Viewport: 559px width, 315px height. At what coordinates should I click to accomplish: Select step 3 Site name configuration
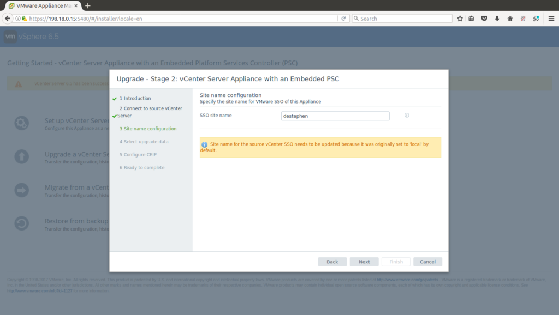coord(148,129)
